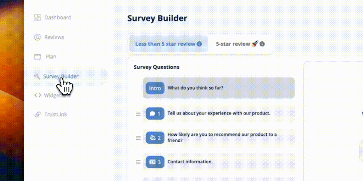Viewport: 363px width, 181px height.
Task: Open Dashboard from the sidebar
Action: pyautogui.click(x=57, y=17)
